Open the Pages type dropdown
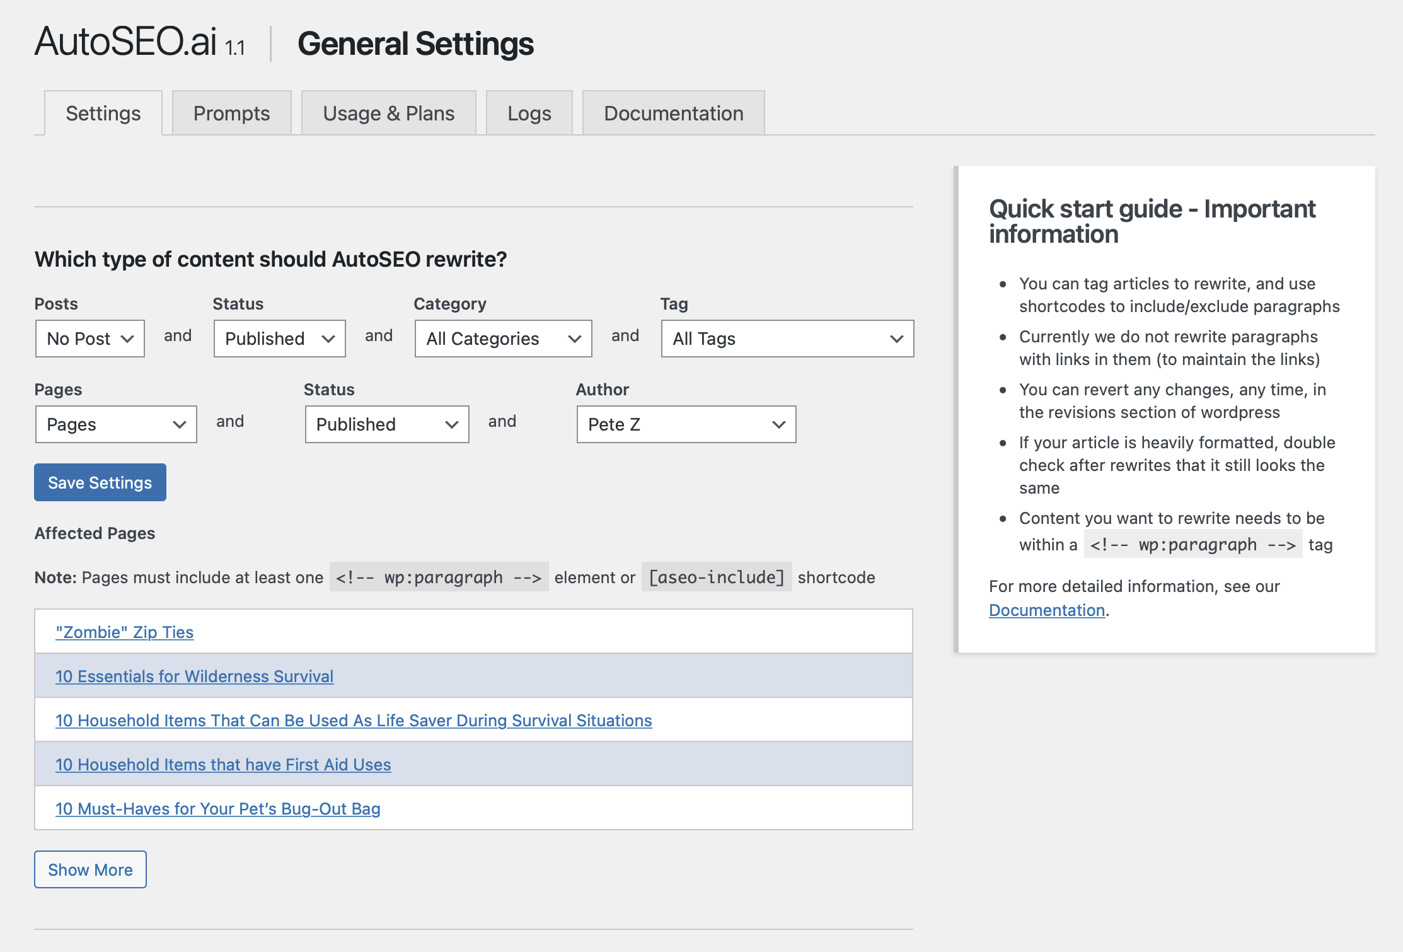Image resolution: width=1403 pixels, height=952 pixels. point(116,424)
